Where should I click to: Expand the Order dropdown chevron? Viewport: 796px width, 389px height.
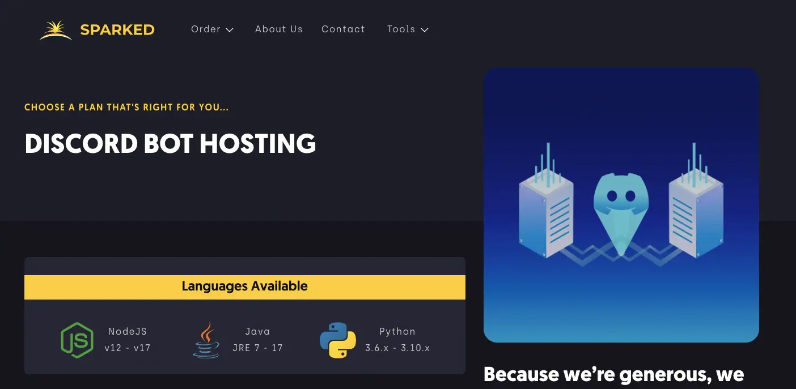point(230,29)
